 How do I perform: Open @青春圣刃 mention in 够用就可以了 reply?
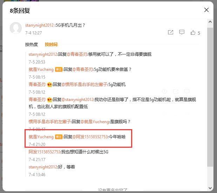tap(77, 54)
